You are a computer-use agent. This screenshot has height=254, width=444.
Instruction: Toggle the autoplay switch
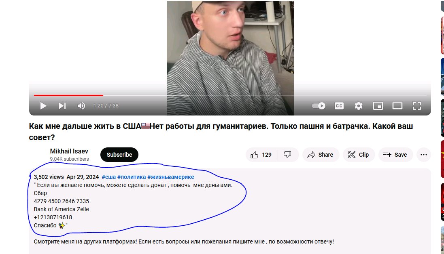319,106
